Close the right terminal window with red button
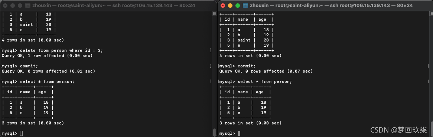Image resolution: width=433 pixels, height=137 pixels. [x=223, y=6]
